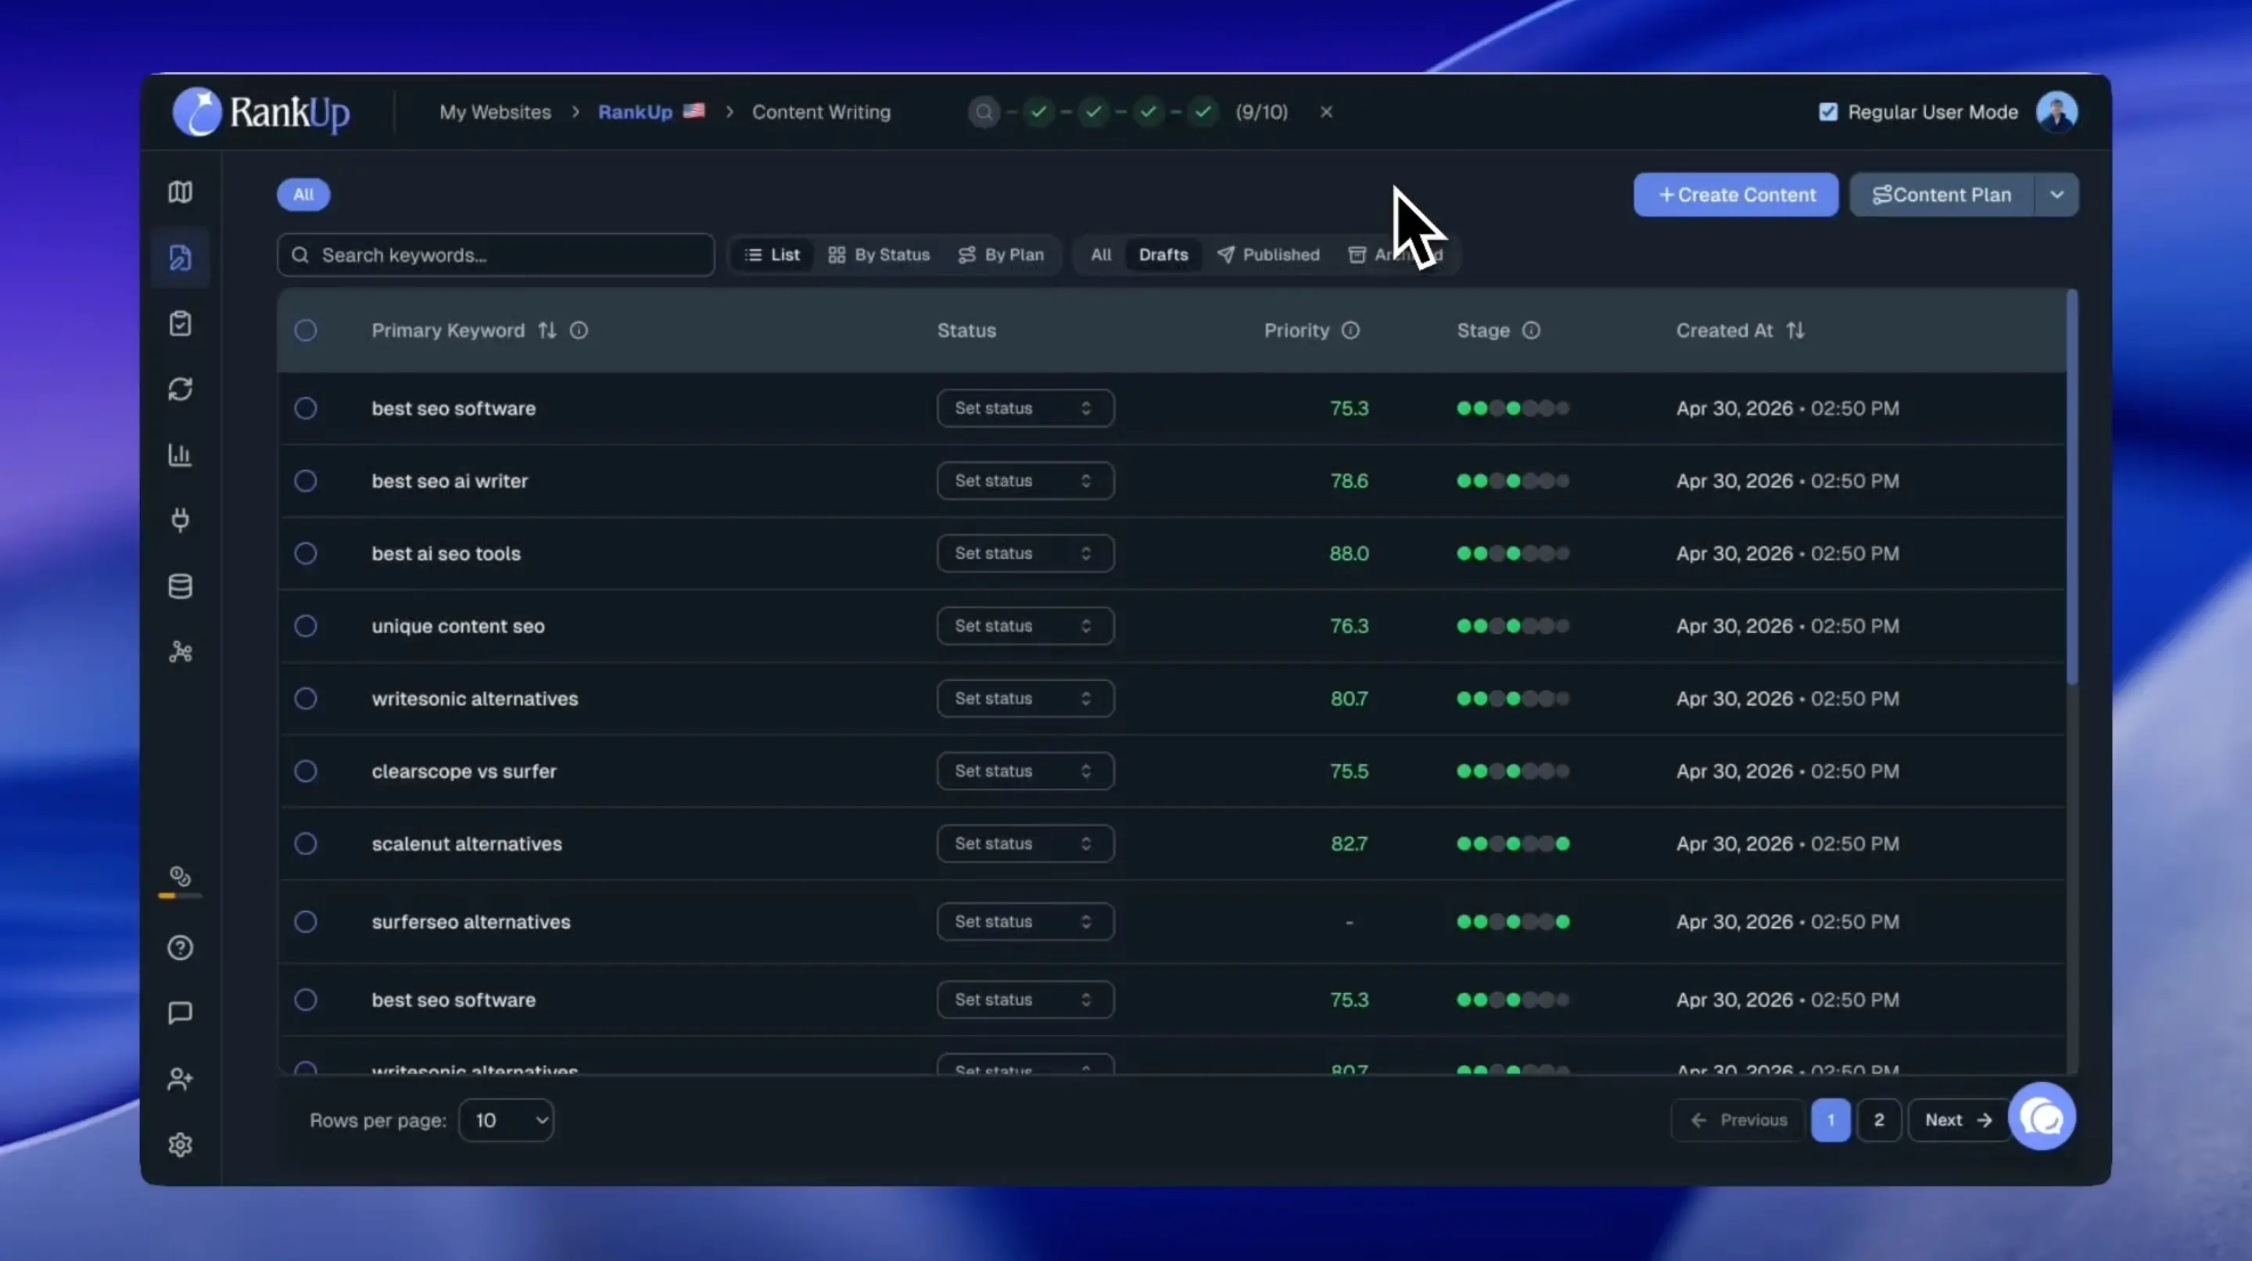Viewport: 2252px width, 1261px height.
Task: Go to the Next page
Action: [x=1958, y=1120]
